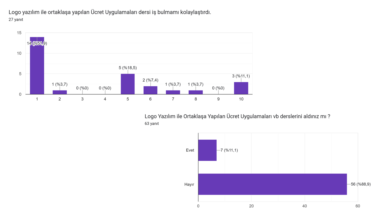This screenshot has height=222, width=383.
Task: Select the bar for rating 7
Action: coord(173,92)
